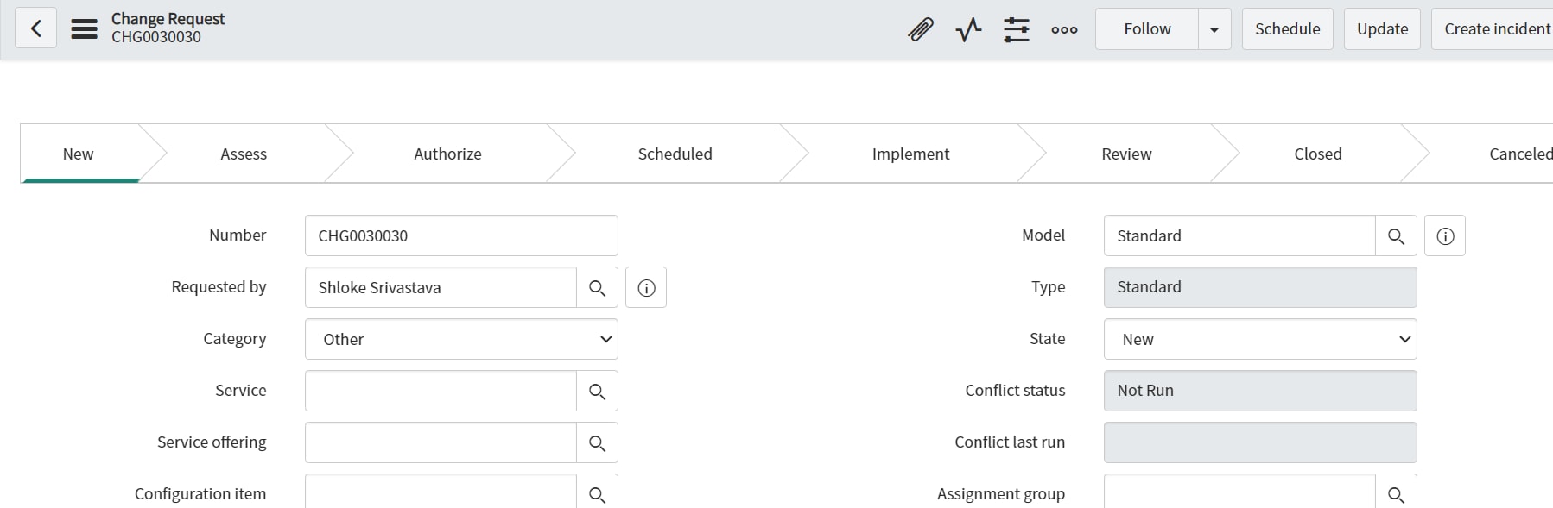
Task: Open the Category dropdown
Action: [x=461, y=339]
